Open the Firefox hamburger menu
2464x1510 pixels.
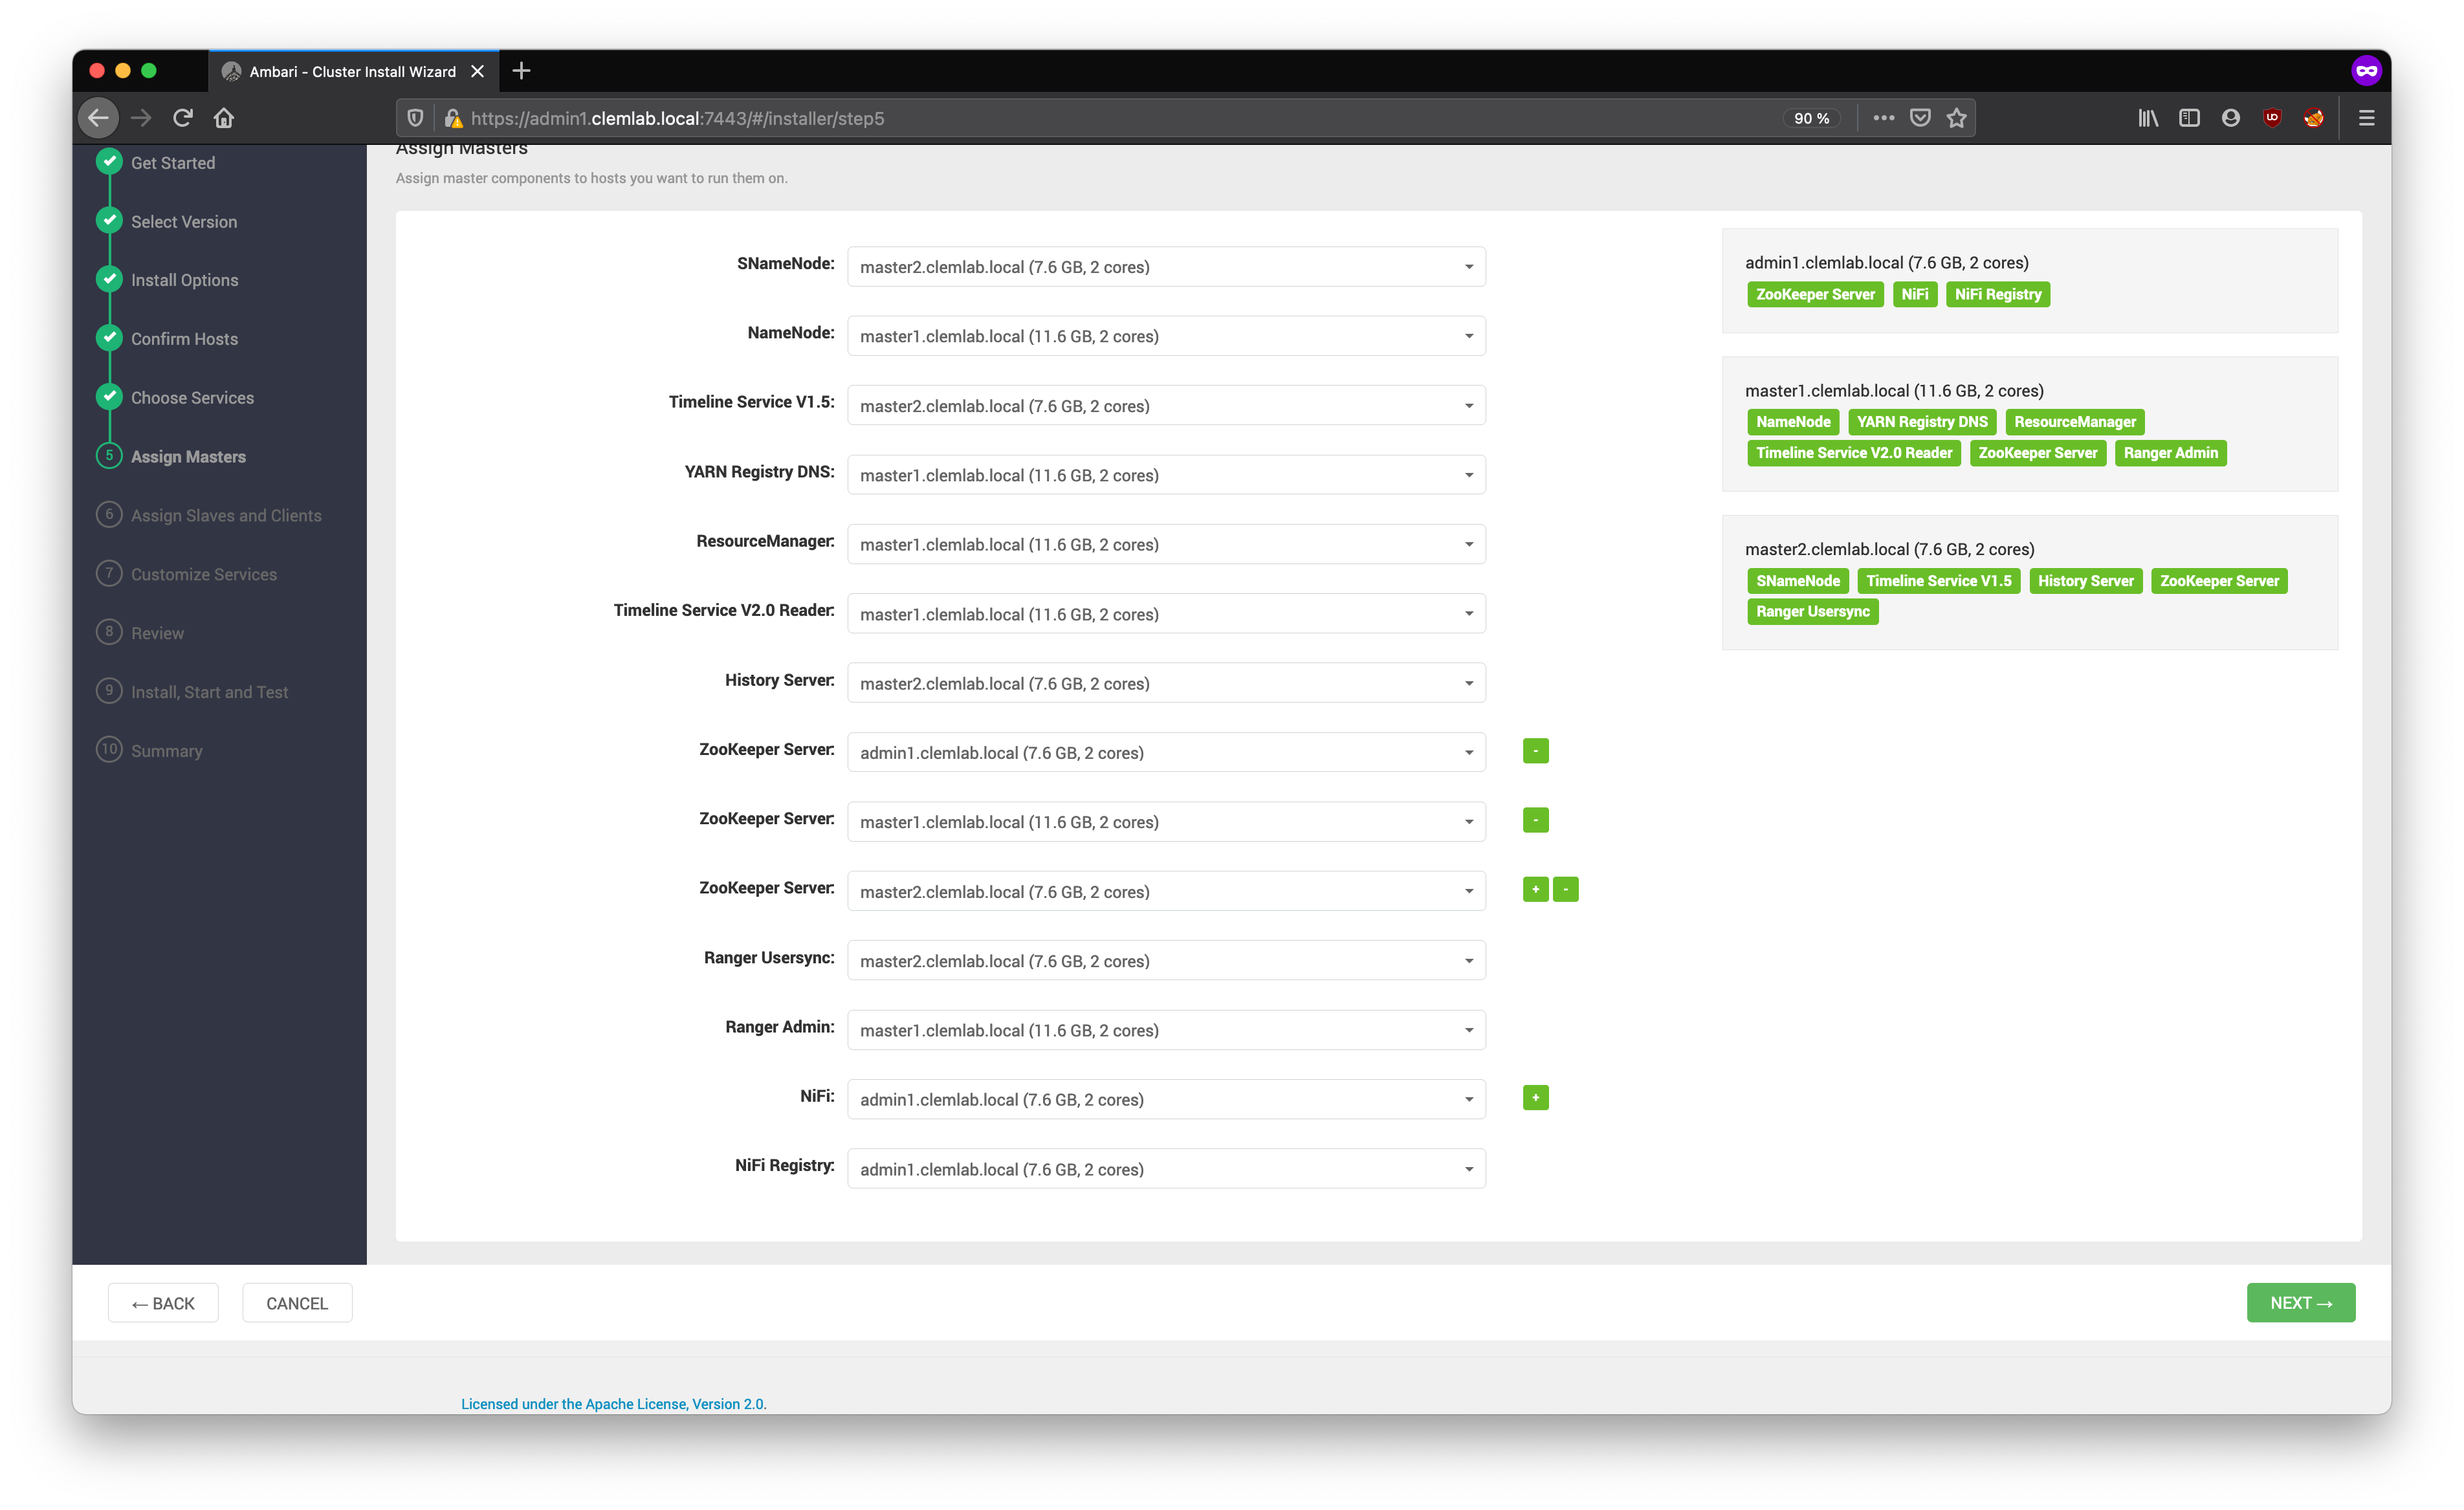2366,118
